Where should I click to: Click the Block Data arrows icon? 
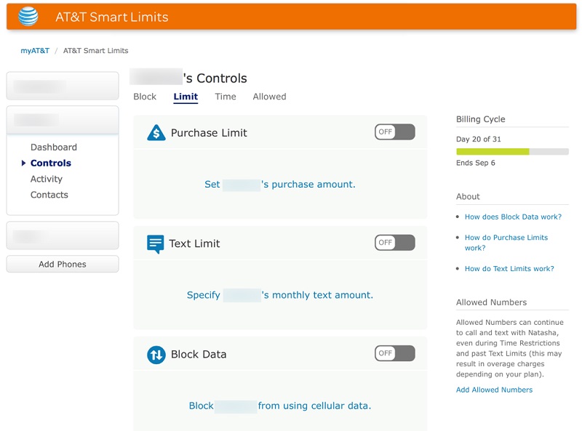point(156,355)
